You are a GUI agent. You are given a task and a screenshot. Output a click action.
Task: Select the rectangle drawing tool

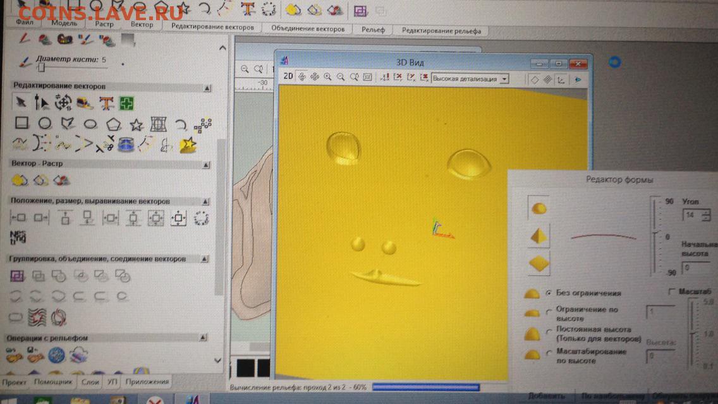tap(21, 122)
